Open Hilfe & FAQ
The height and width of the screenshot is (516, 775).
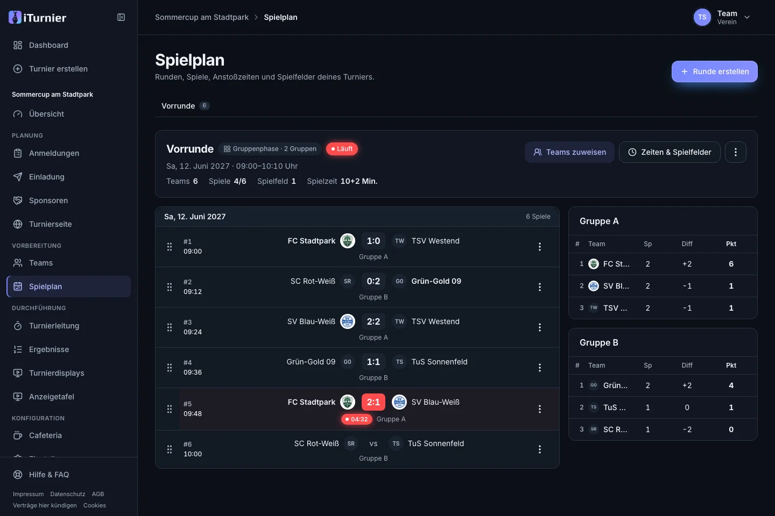[69, 475]
